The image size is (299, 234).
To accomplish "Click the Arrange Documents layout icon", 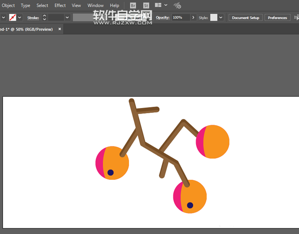I will click(x=158, y=6).
